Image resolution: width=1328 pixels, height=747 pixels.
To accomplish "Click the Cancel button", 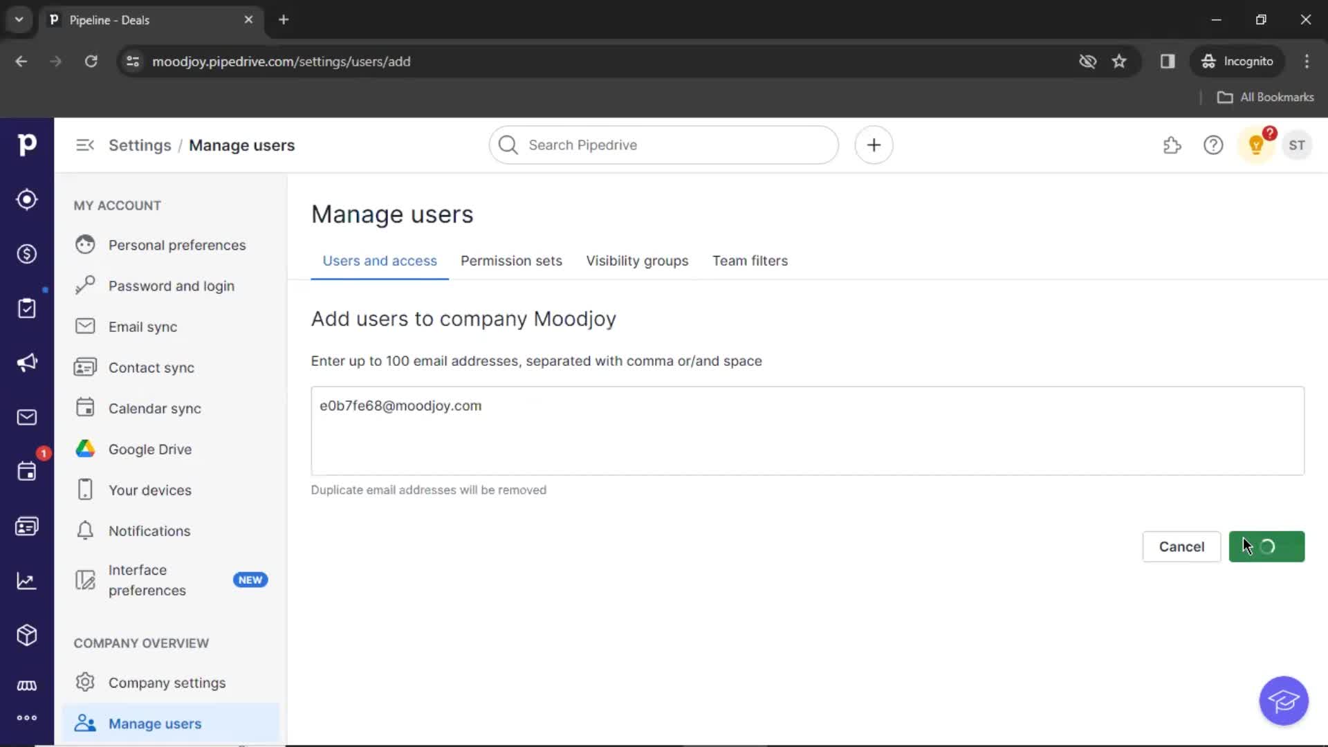I will click(x=1182, y=546).
